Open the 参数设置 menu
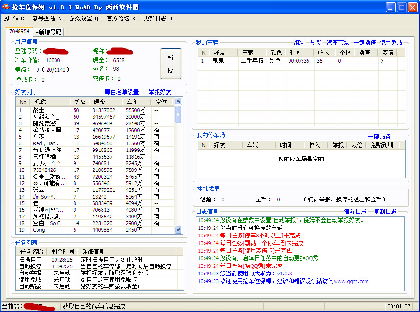The width and height of the screenshot is (420, 312). pyautogui.click(x=84, y=19)
